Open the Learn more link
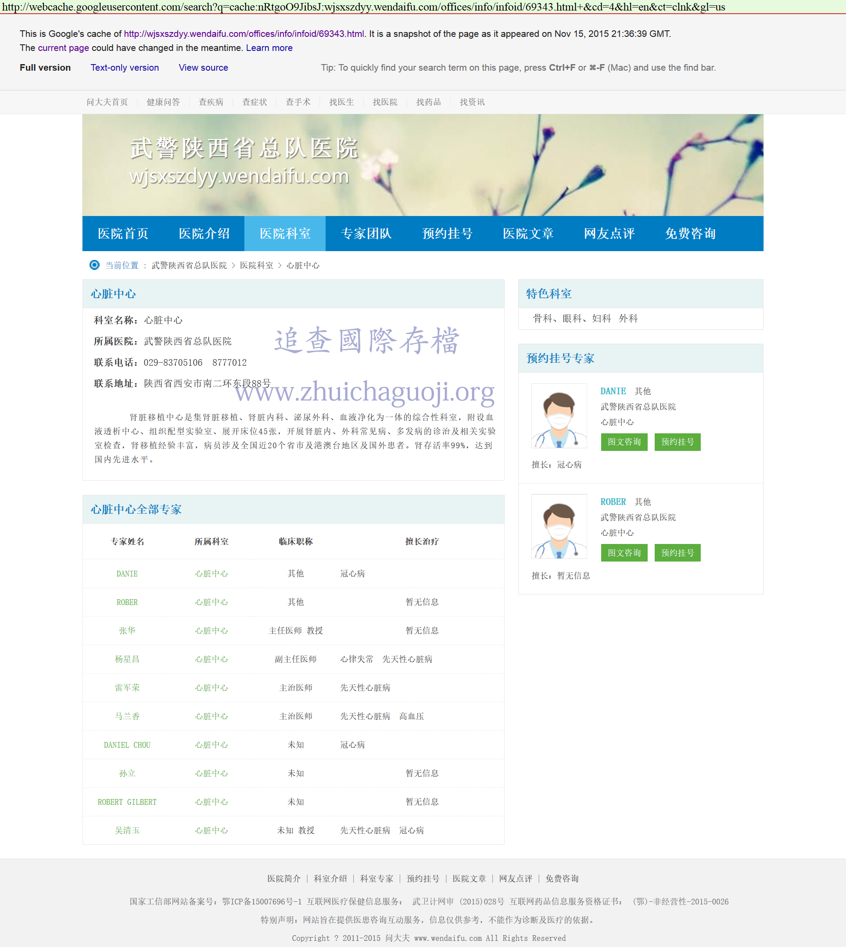The height and width of the screenshot is (947, 846). click(269, 48)
